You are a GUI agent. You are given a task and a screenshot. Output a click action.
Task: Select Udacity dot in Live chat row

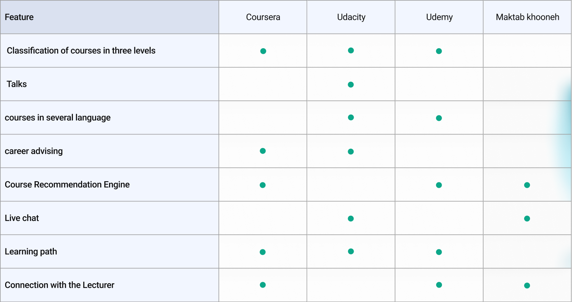point(351,219)
